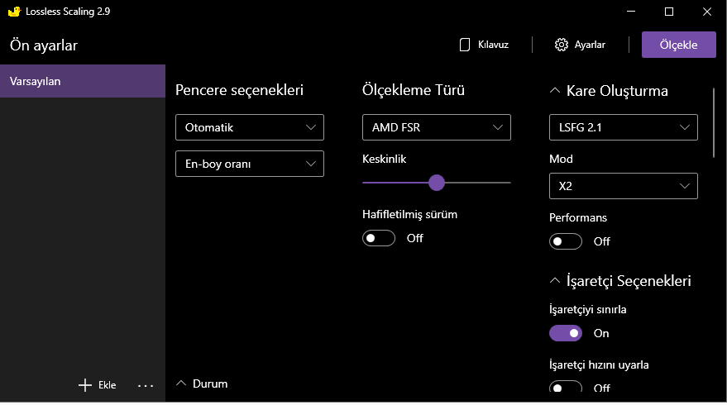Open the En-boy oranı dropdown
Image resolution: width=727 pixels, height=405 pixels.
(x=249, y=164)
